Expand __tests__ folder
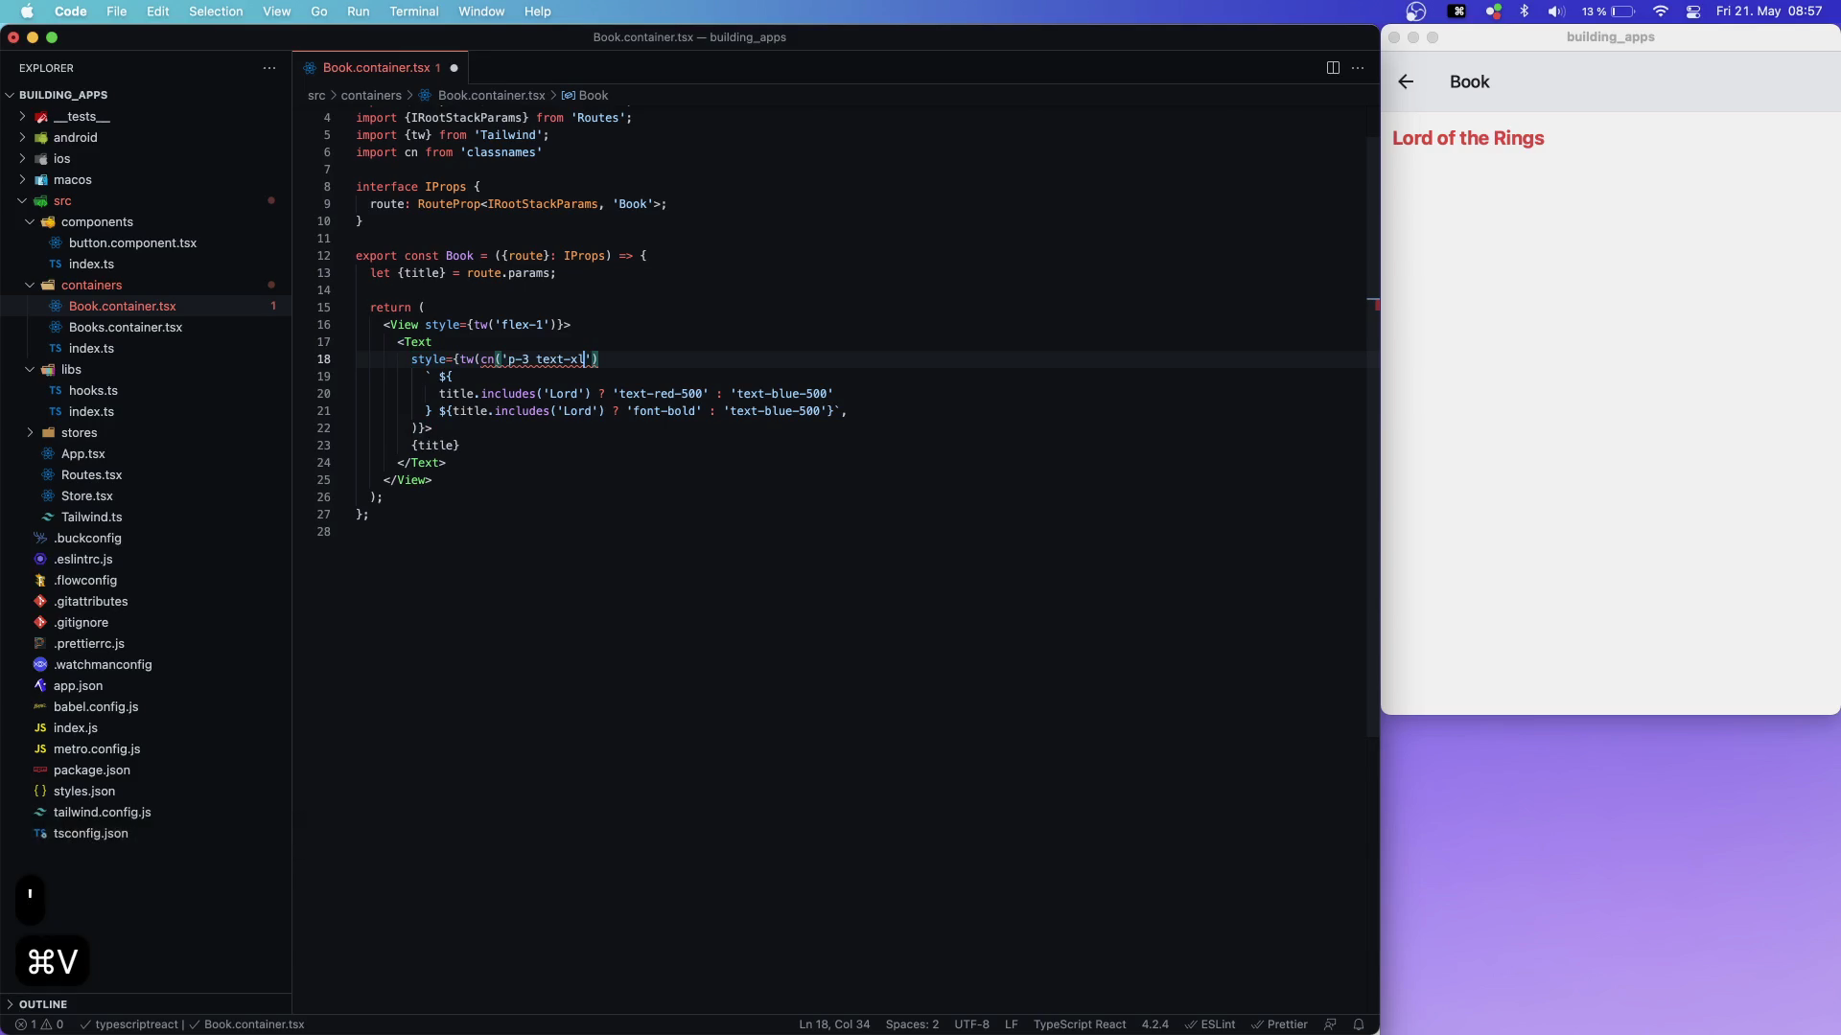 point(22,117)
